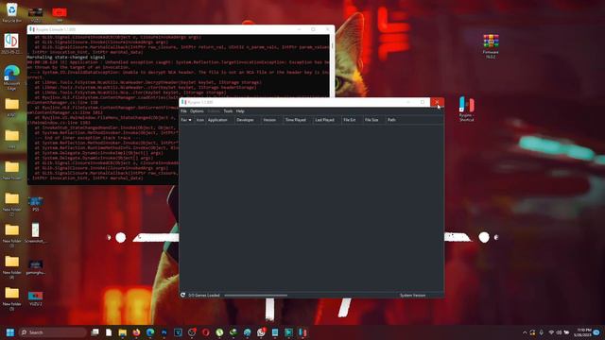Open the Task View taskbar icon

coord(95,332)
